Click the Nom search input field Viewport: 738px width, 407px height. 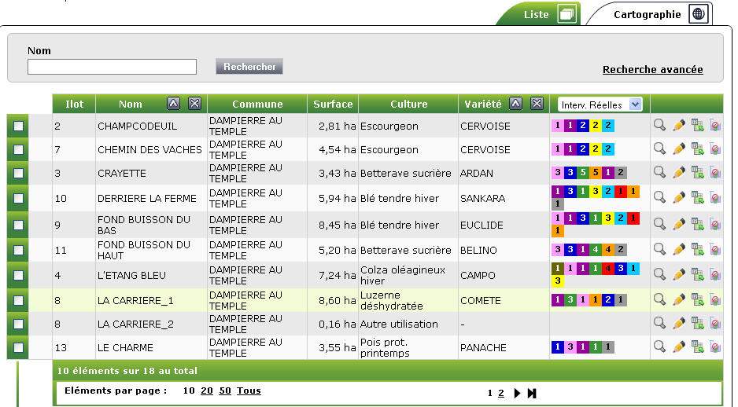click(112, 67)
